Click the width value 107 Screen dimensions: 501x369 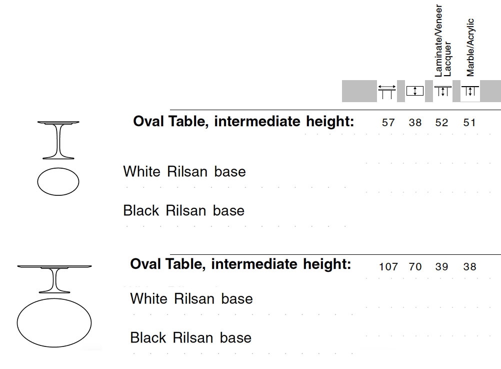coord(388,266)
